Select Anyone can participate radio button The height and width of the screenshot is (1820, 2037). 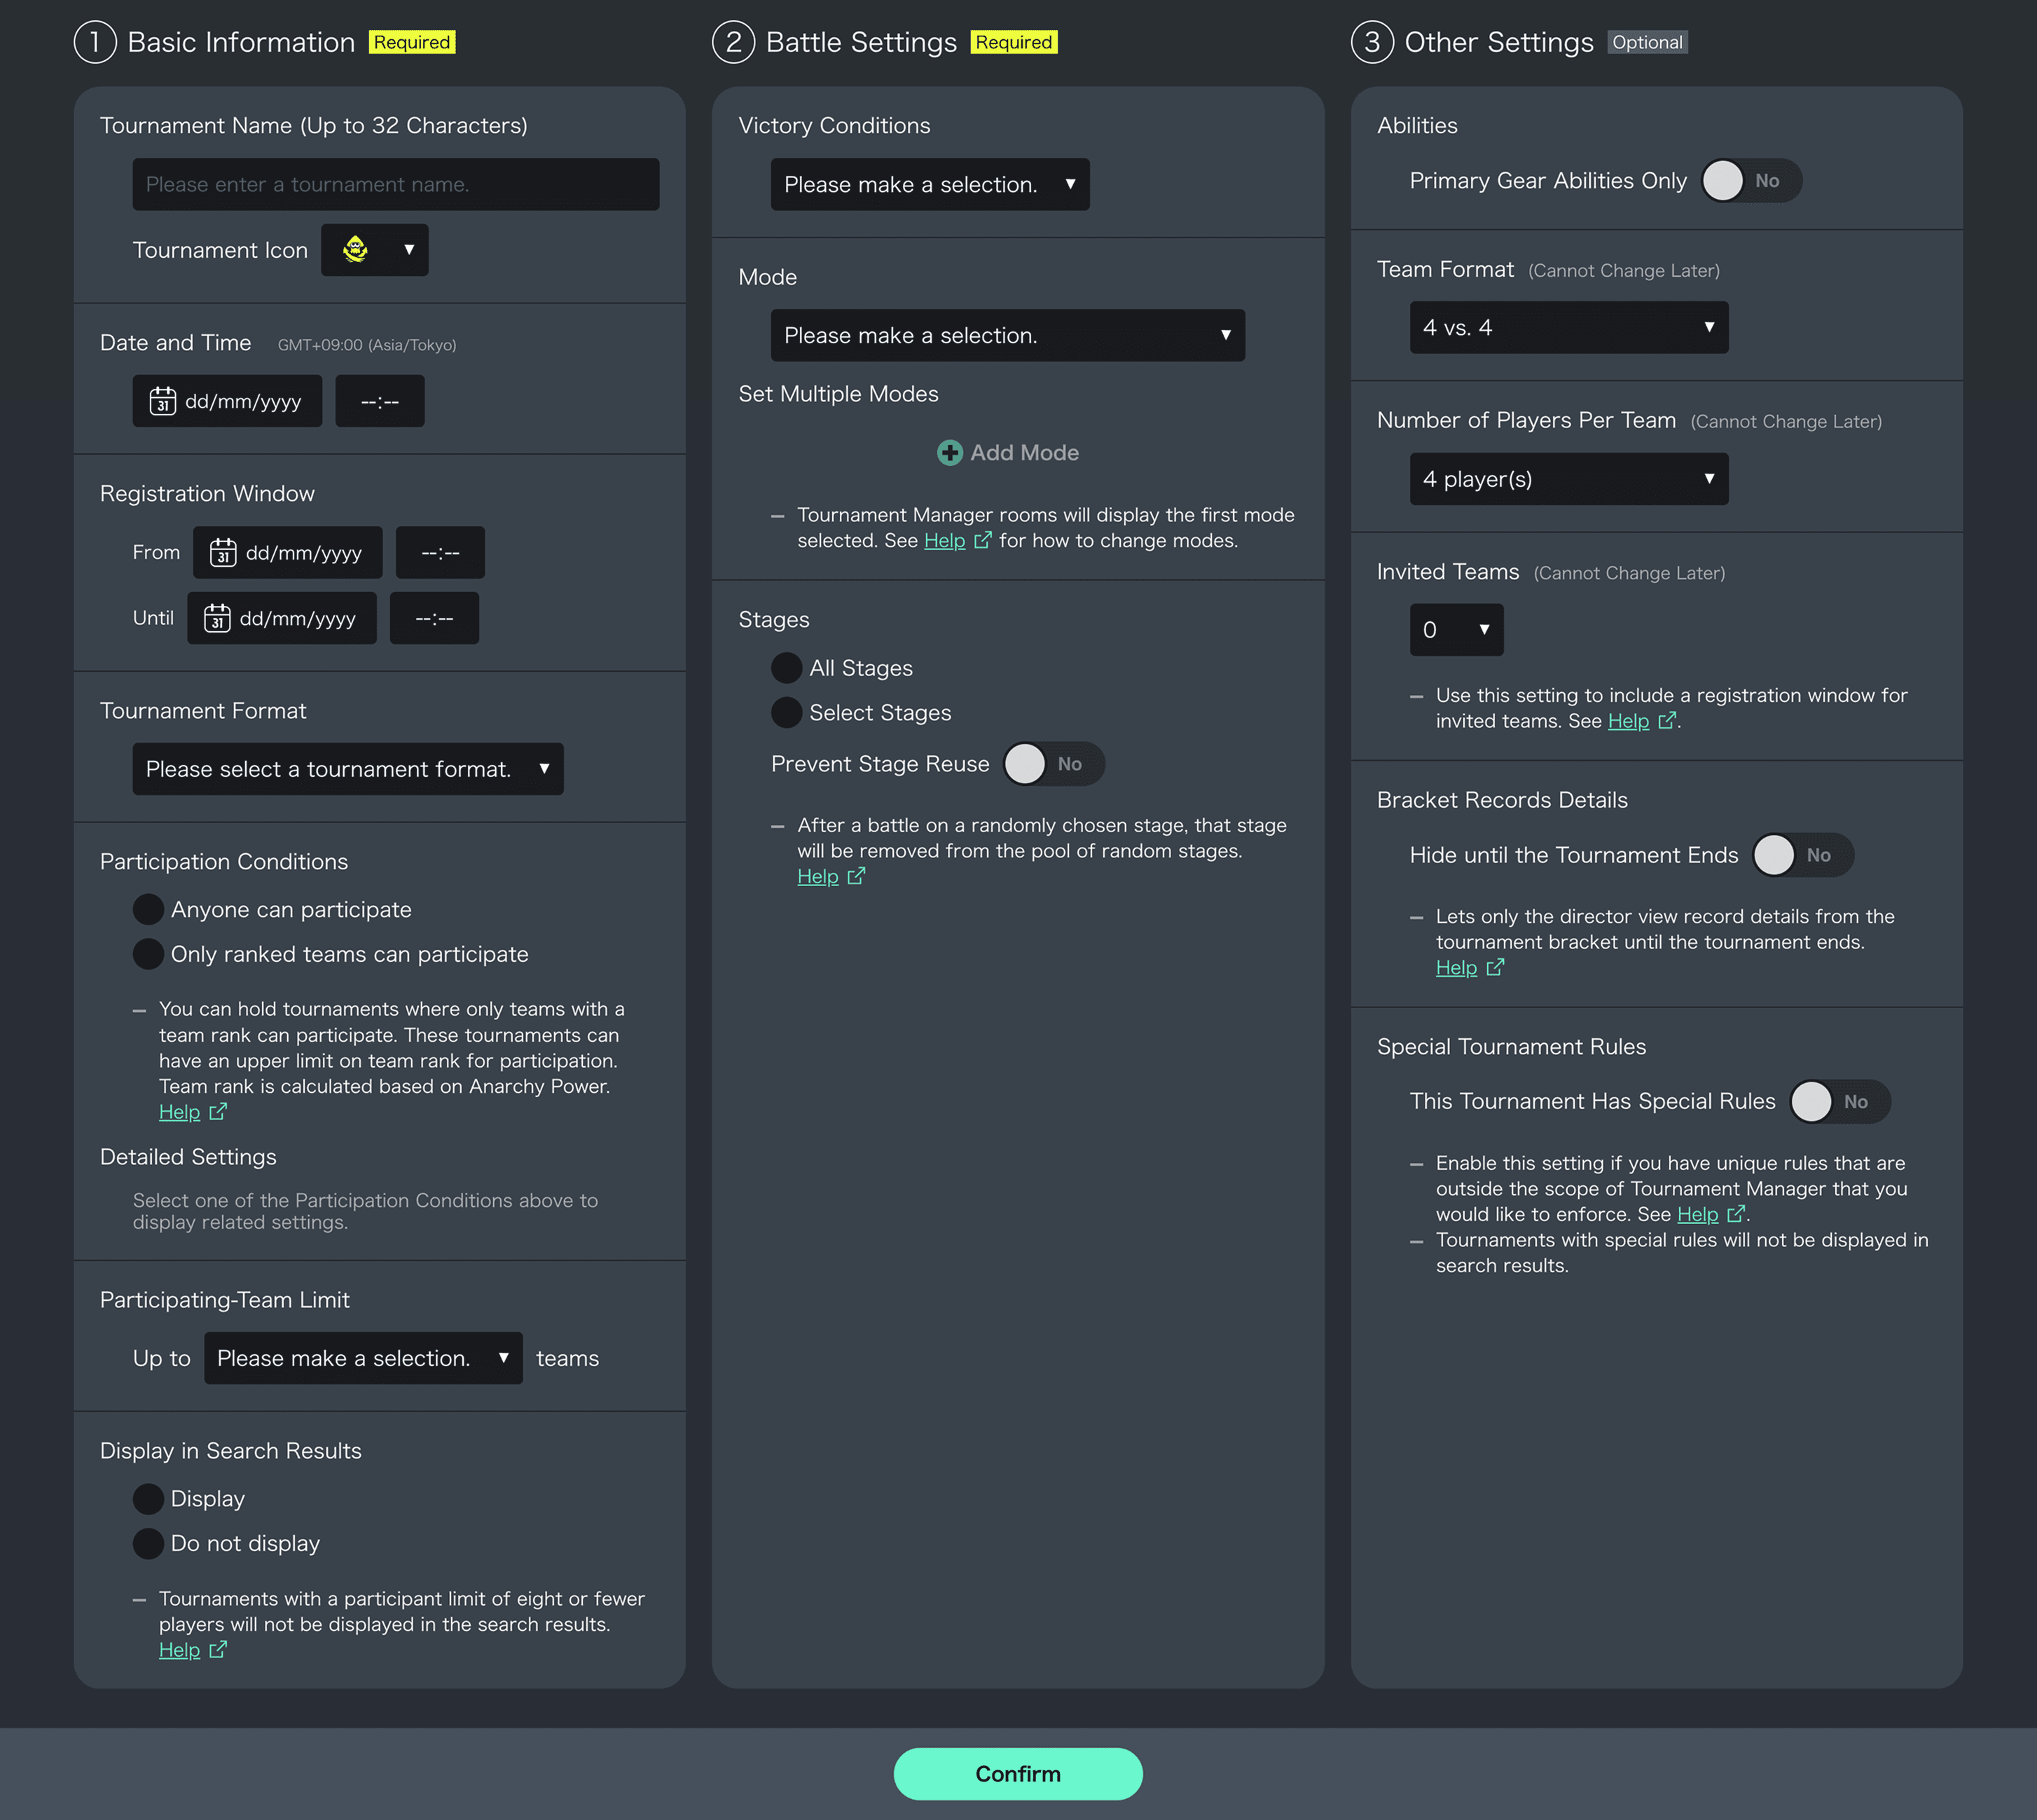(148, 910)
